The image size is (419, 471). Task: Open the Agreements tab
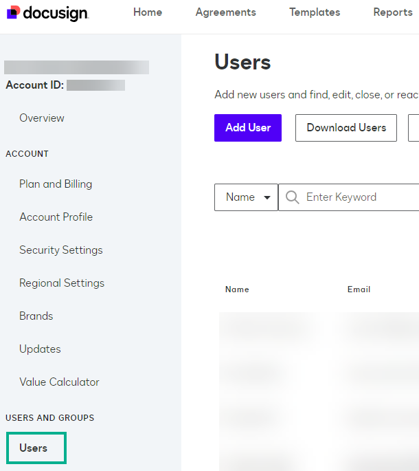pos(225,12)
